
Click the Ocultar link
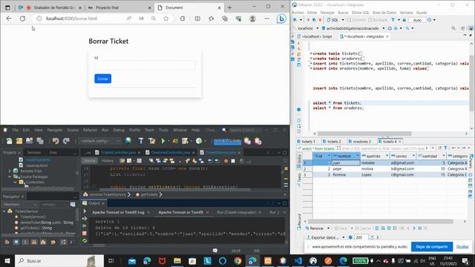(x=462, y=247)
